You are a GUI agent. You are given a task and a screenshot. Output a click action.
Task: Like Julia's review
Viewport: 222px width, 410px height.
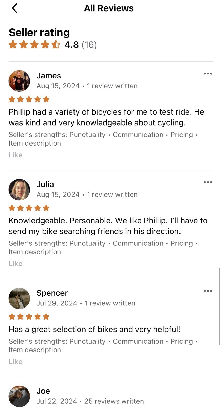coord(16,264)
